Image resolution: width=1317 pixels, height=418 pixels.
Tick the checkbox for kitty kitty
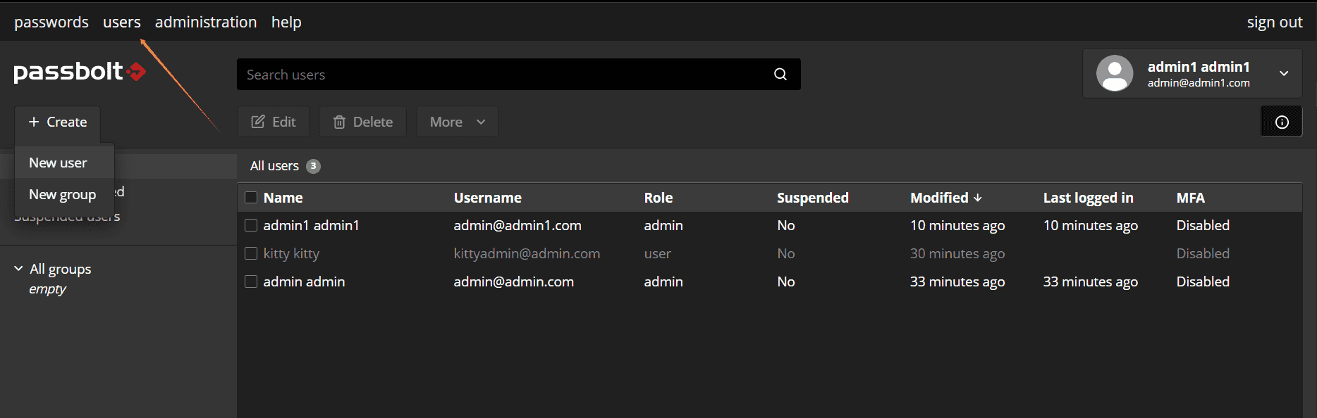point(251,253)
